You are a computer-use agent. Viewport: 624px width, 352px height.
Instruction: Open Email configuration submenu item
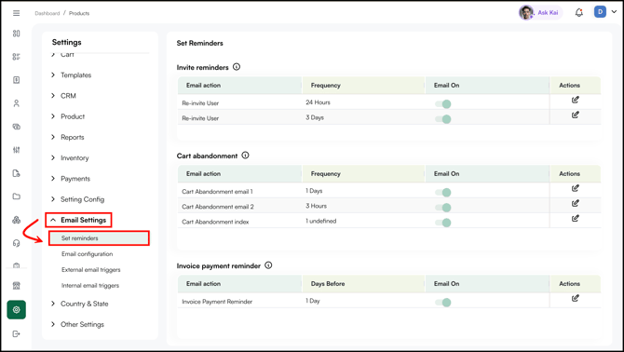(88, 254)
